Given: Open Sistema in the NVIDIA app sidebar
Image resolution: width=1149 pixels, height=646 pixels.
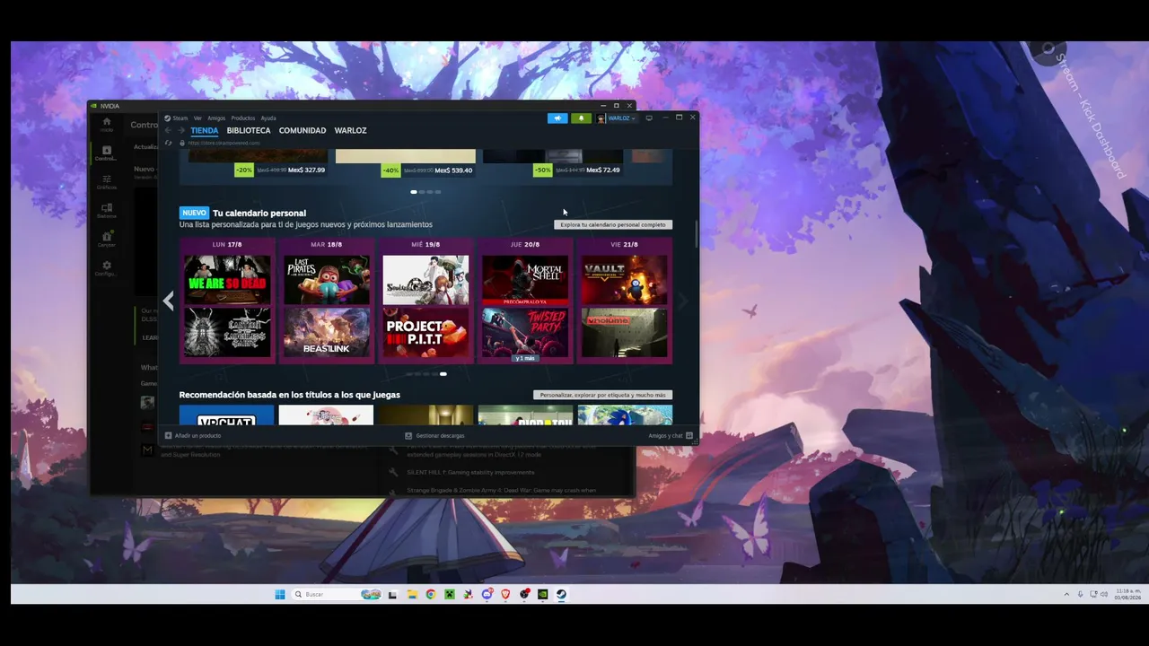Looking at the screenshot, I should click(x=107, y=211).
